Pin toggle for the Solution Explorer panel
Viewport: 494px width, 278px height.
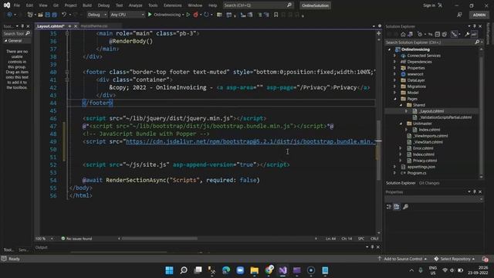475,26
